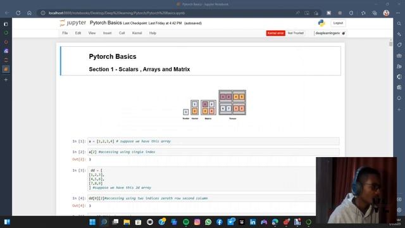This screenshot has width=405, height=228.
Task: Open browser collections icon
Action: (x=375, y=13)
